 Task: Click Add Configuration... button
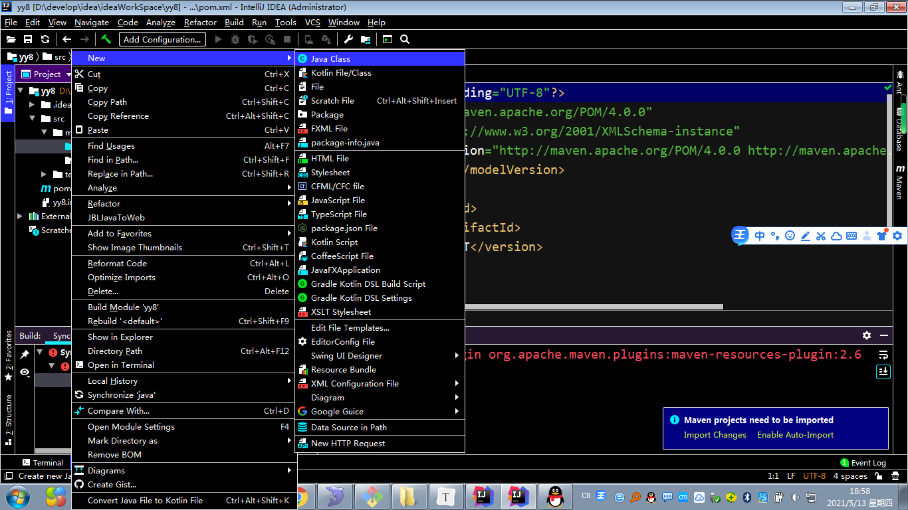coord(162,39)
